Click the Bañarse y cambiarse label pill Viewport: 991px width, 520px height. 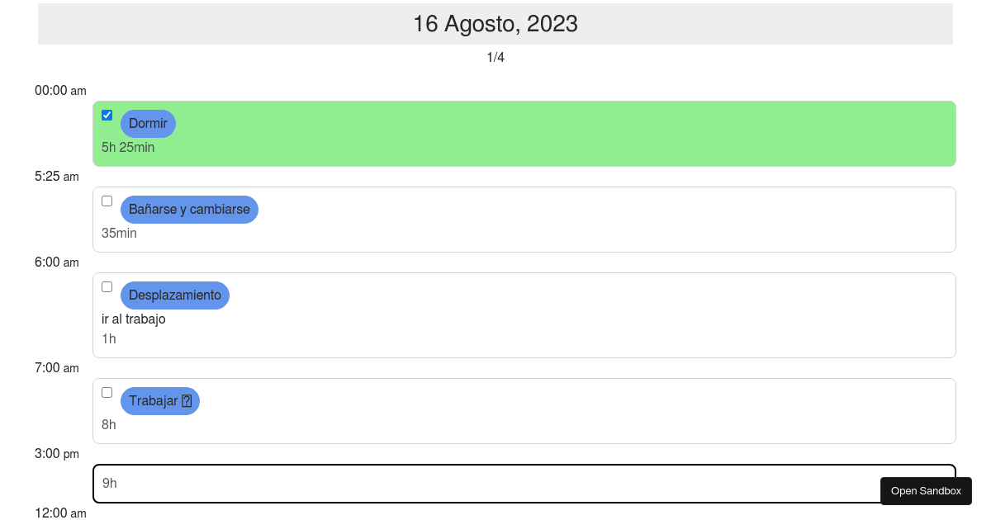click(x=189, y=209)
